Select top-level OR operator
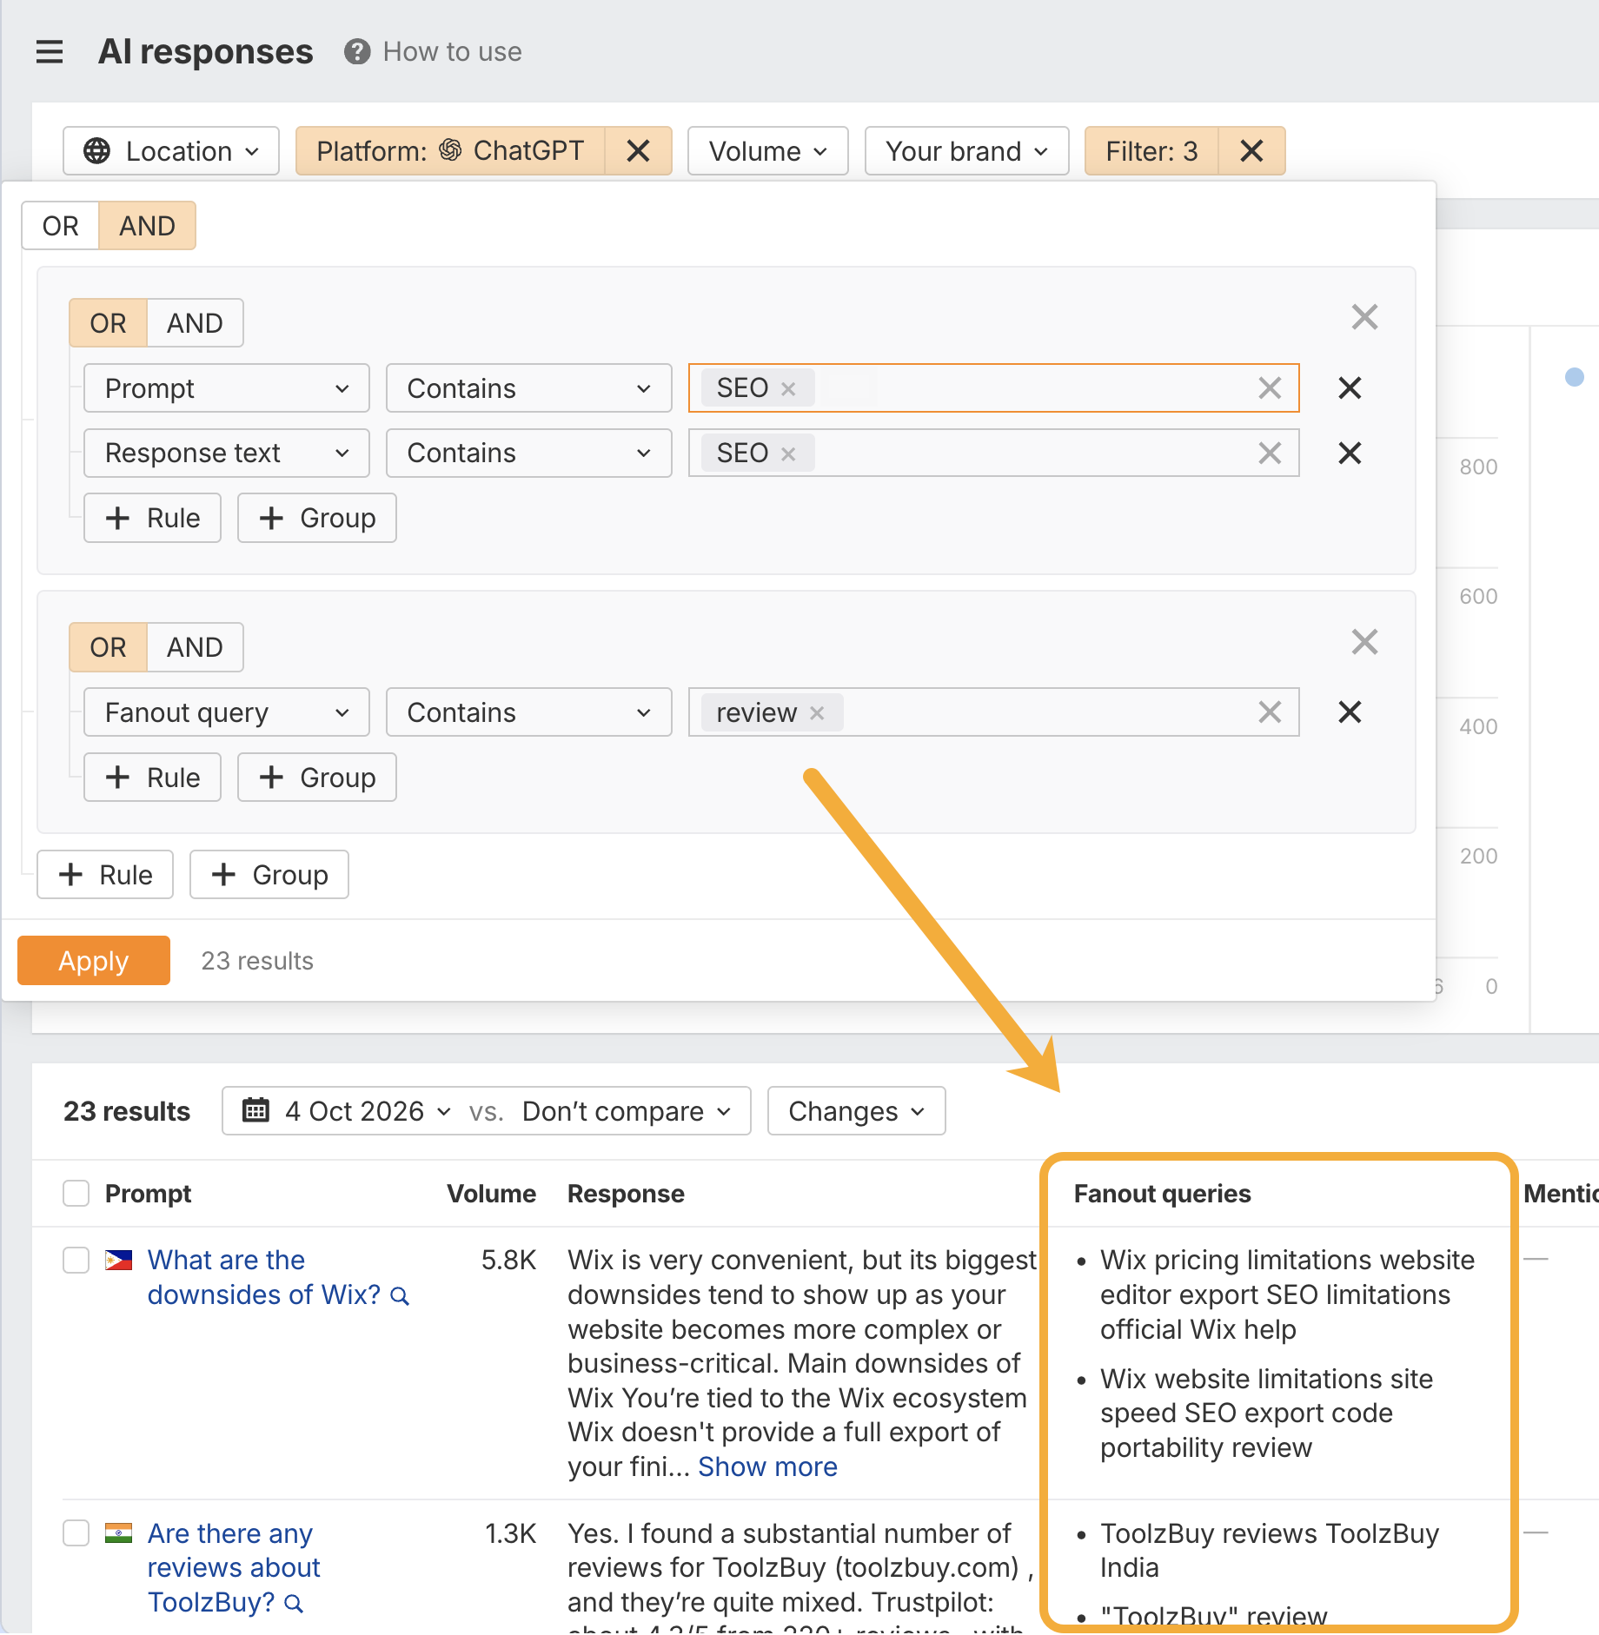Image resolution: width=1599 pixels, height=1635 pixels. [x=61, y=226]
